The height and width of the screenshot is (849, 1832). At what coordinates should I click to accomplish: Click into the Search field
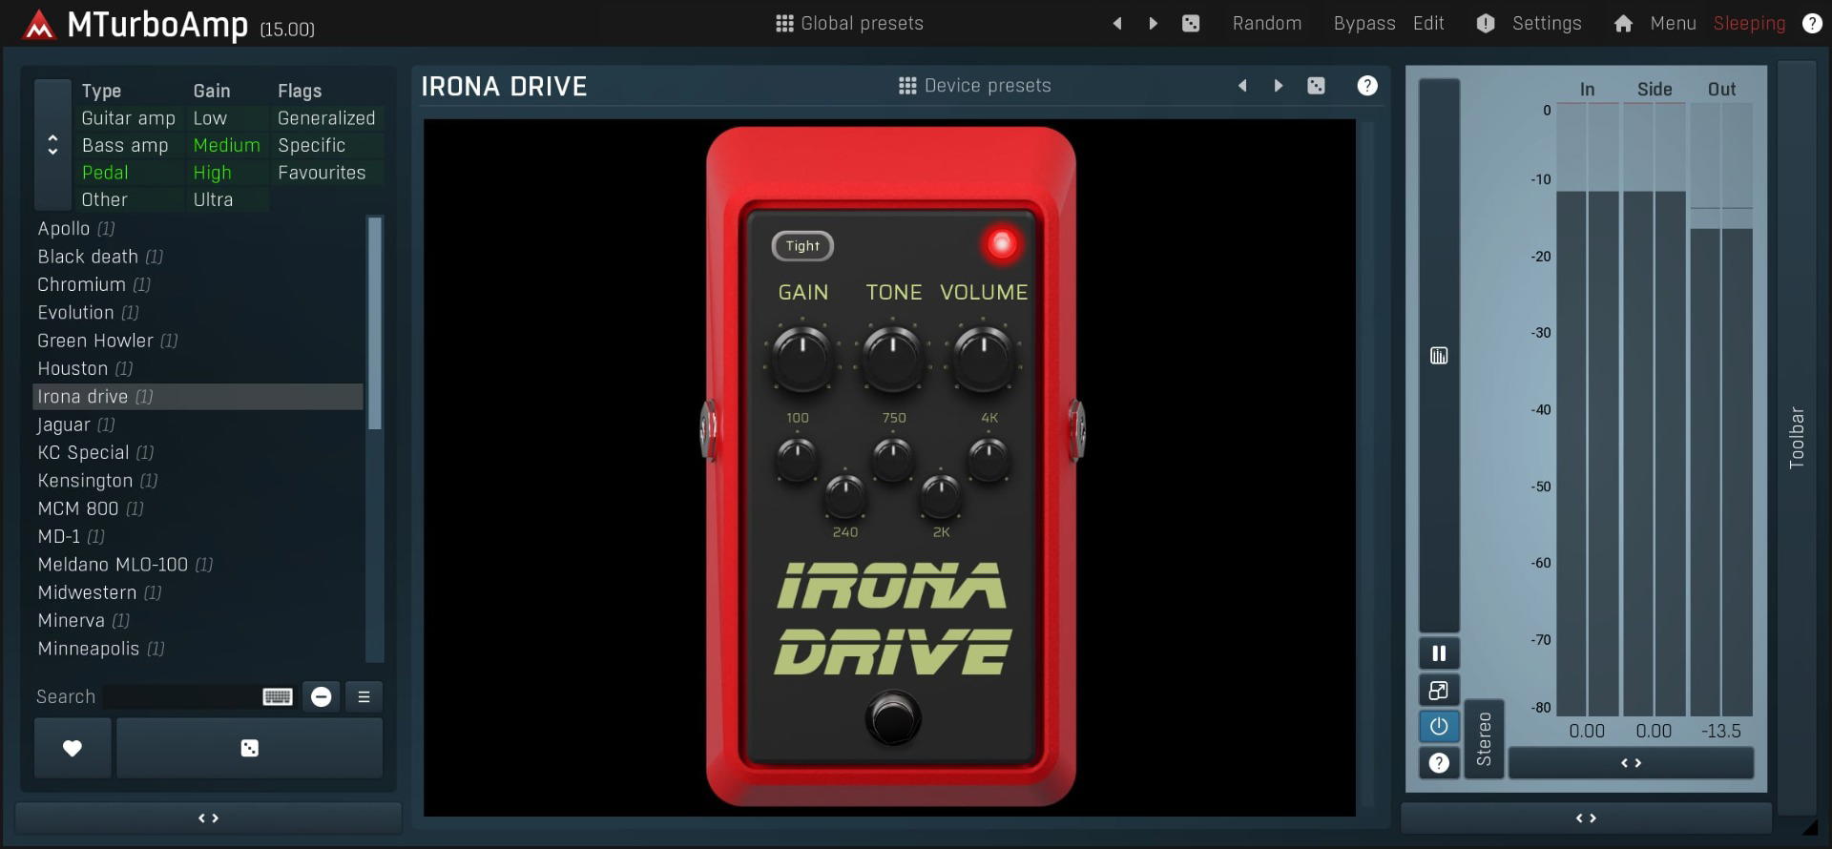point(180,696)
